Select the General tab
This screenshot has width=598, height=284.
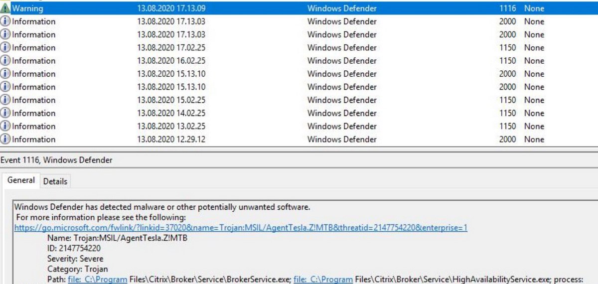pyautogui.click(x=21, y=180)
